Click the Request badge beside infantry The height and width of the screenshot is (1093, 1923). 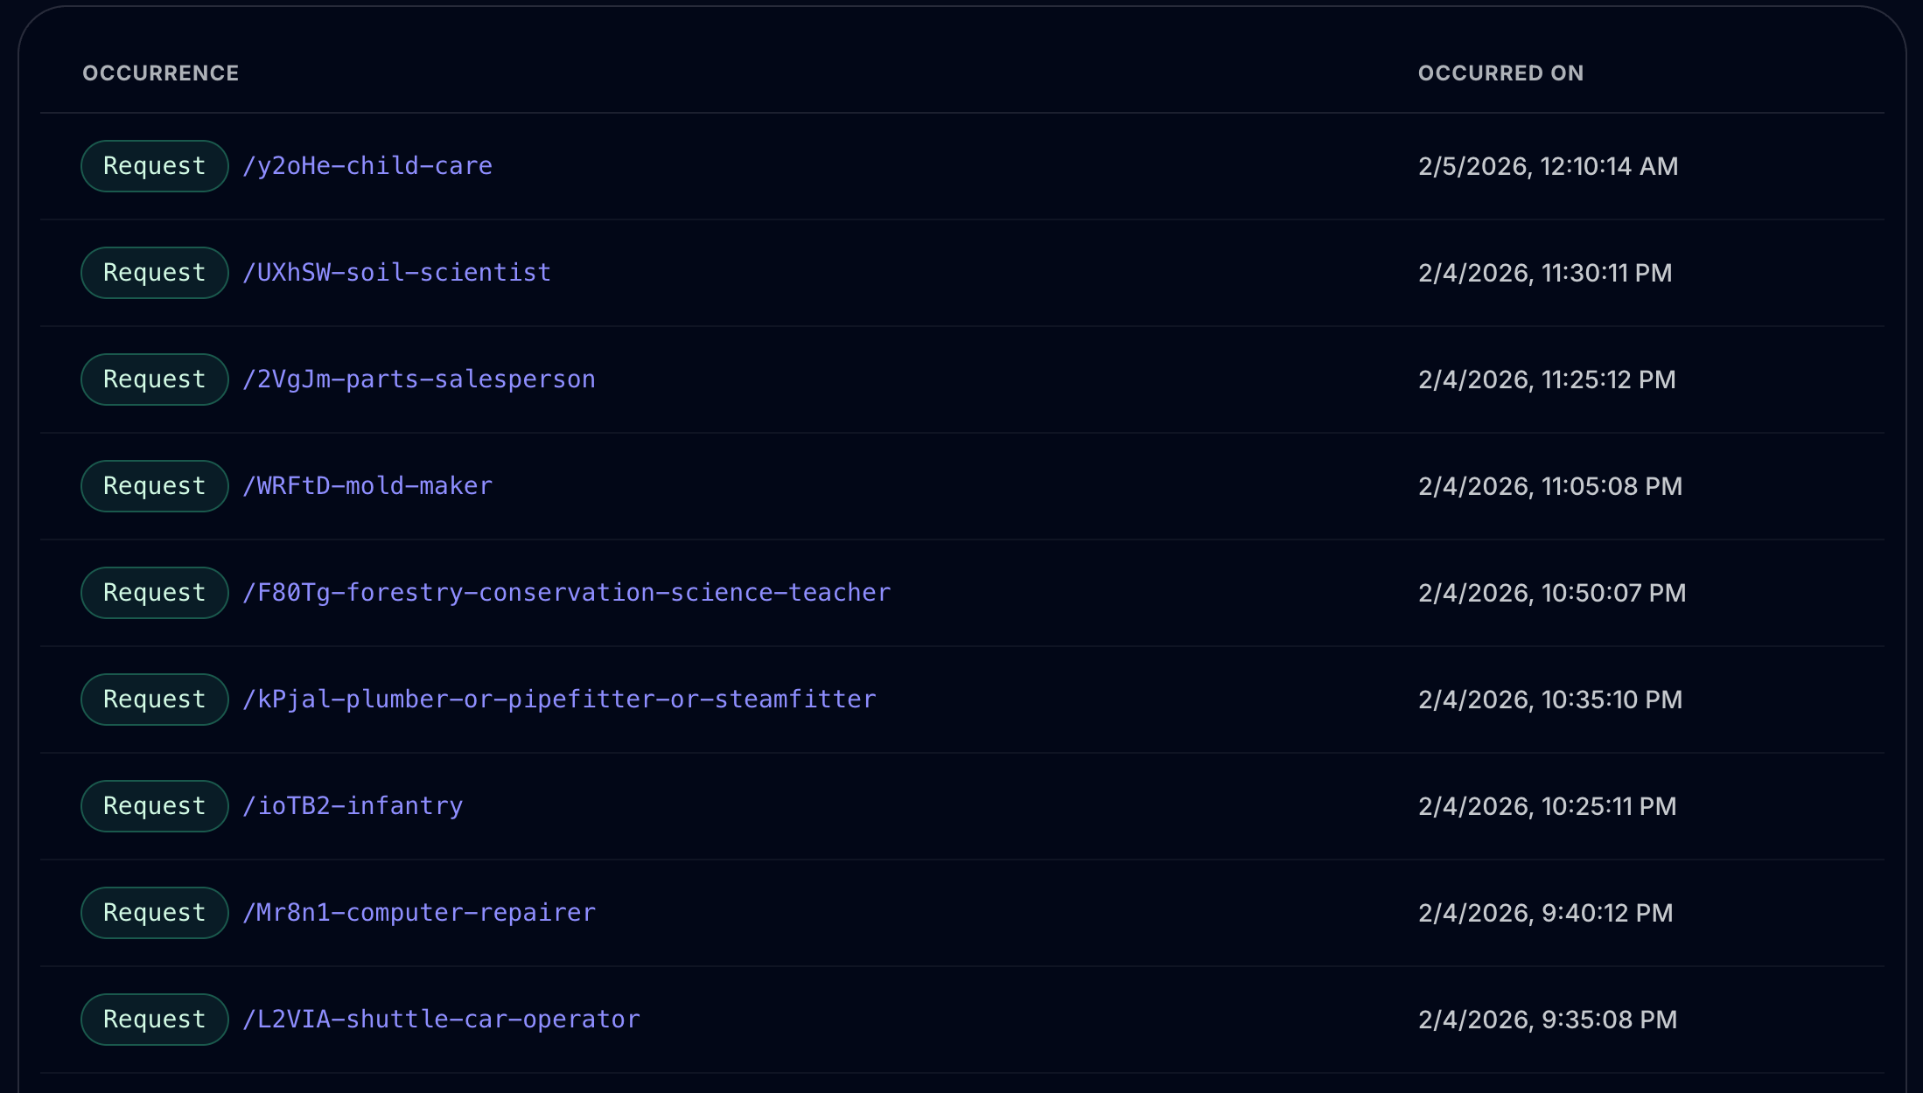(155, 806)
